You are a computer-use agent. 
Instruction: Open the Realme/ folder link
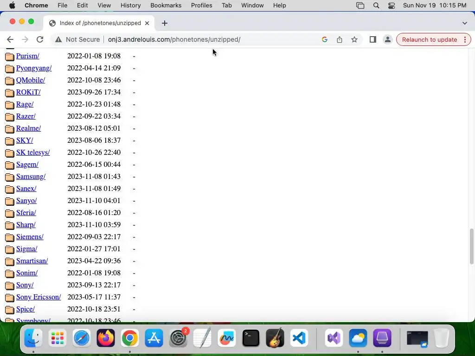click(x=28, y=128)
